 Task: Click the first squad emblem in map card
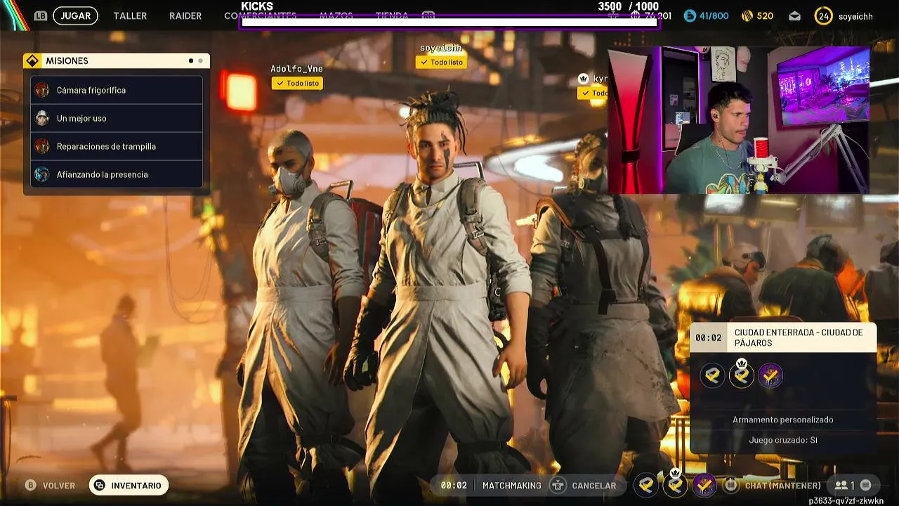pos(712,375)
